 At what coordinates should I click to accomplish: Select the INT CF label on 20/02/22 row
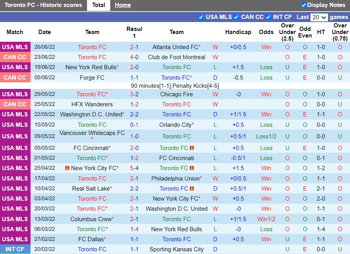(x=15, y=249)
